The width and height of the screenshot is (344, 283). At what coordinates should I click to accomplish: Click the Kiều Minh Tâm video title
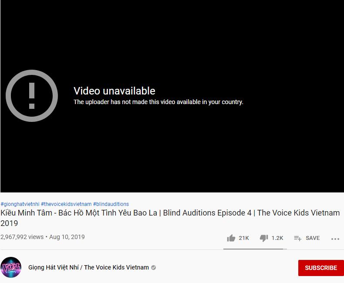[x=170, y=218]
